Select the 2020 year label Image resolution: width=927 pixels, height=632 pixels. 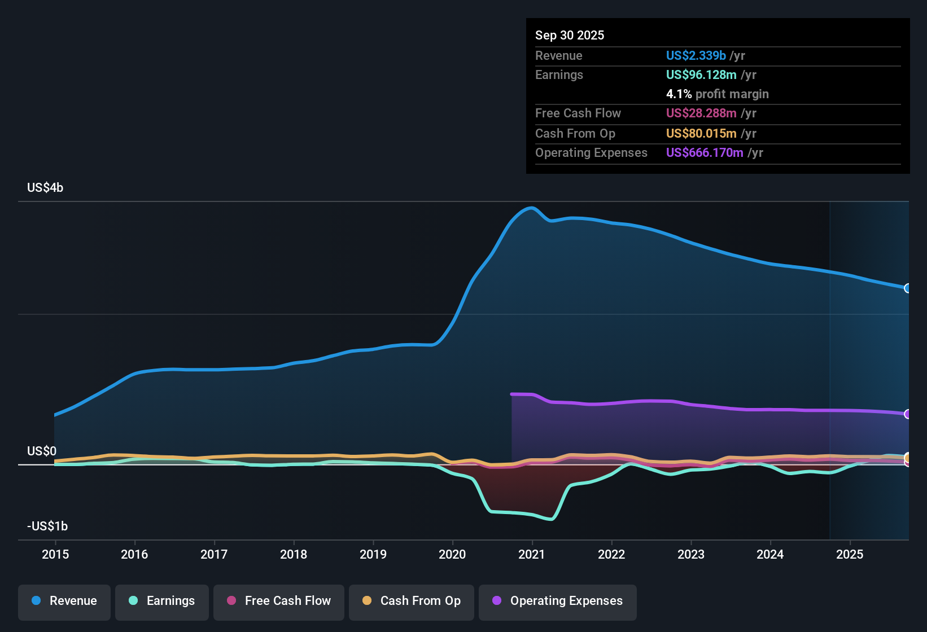452,555
